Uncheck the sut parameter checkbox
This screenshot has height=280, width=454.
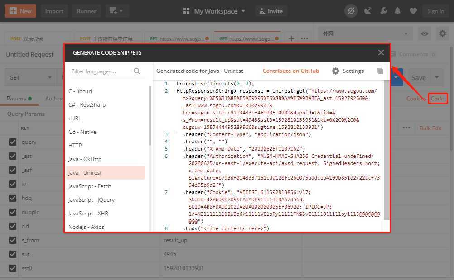pos(12,254)
